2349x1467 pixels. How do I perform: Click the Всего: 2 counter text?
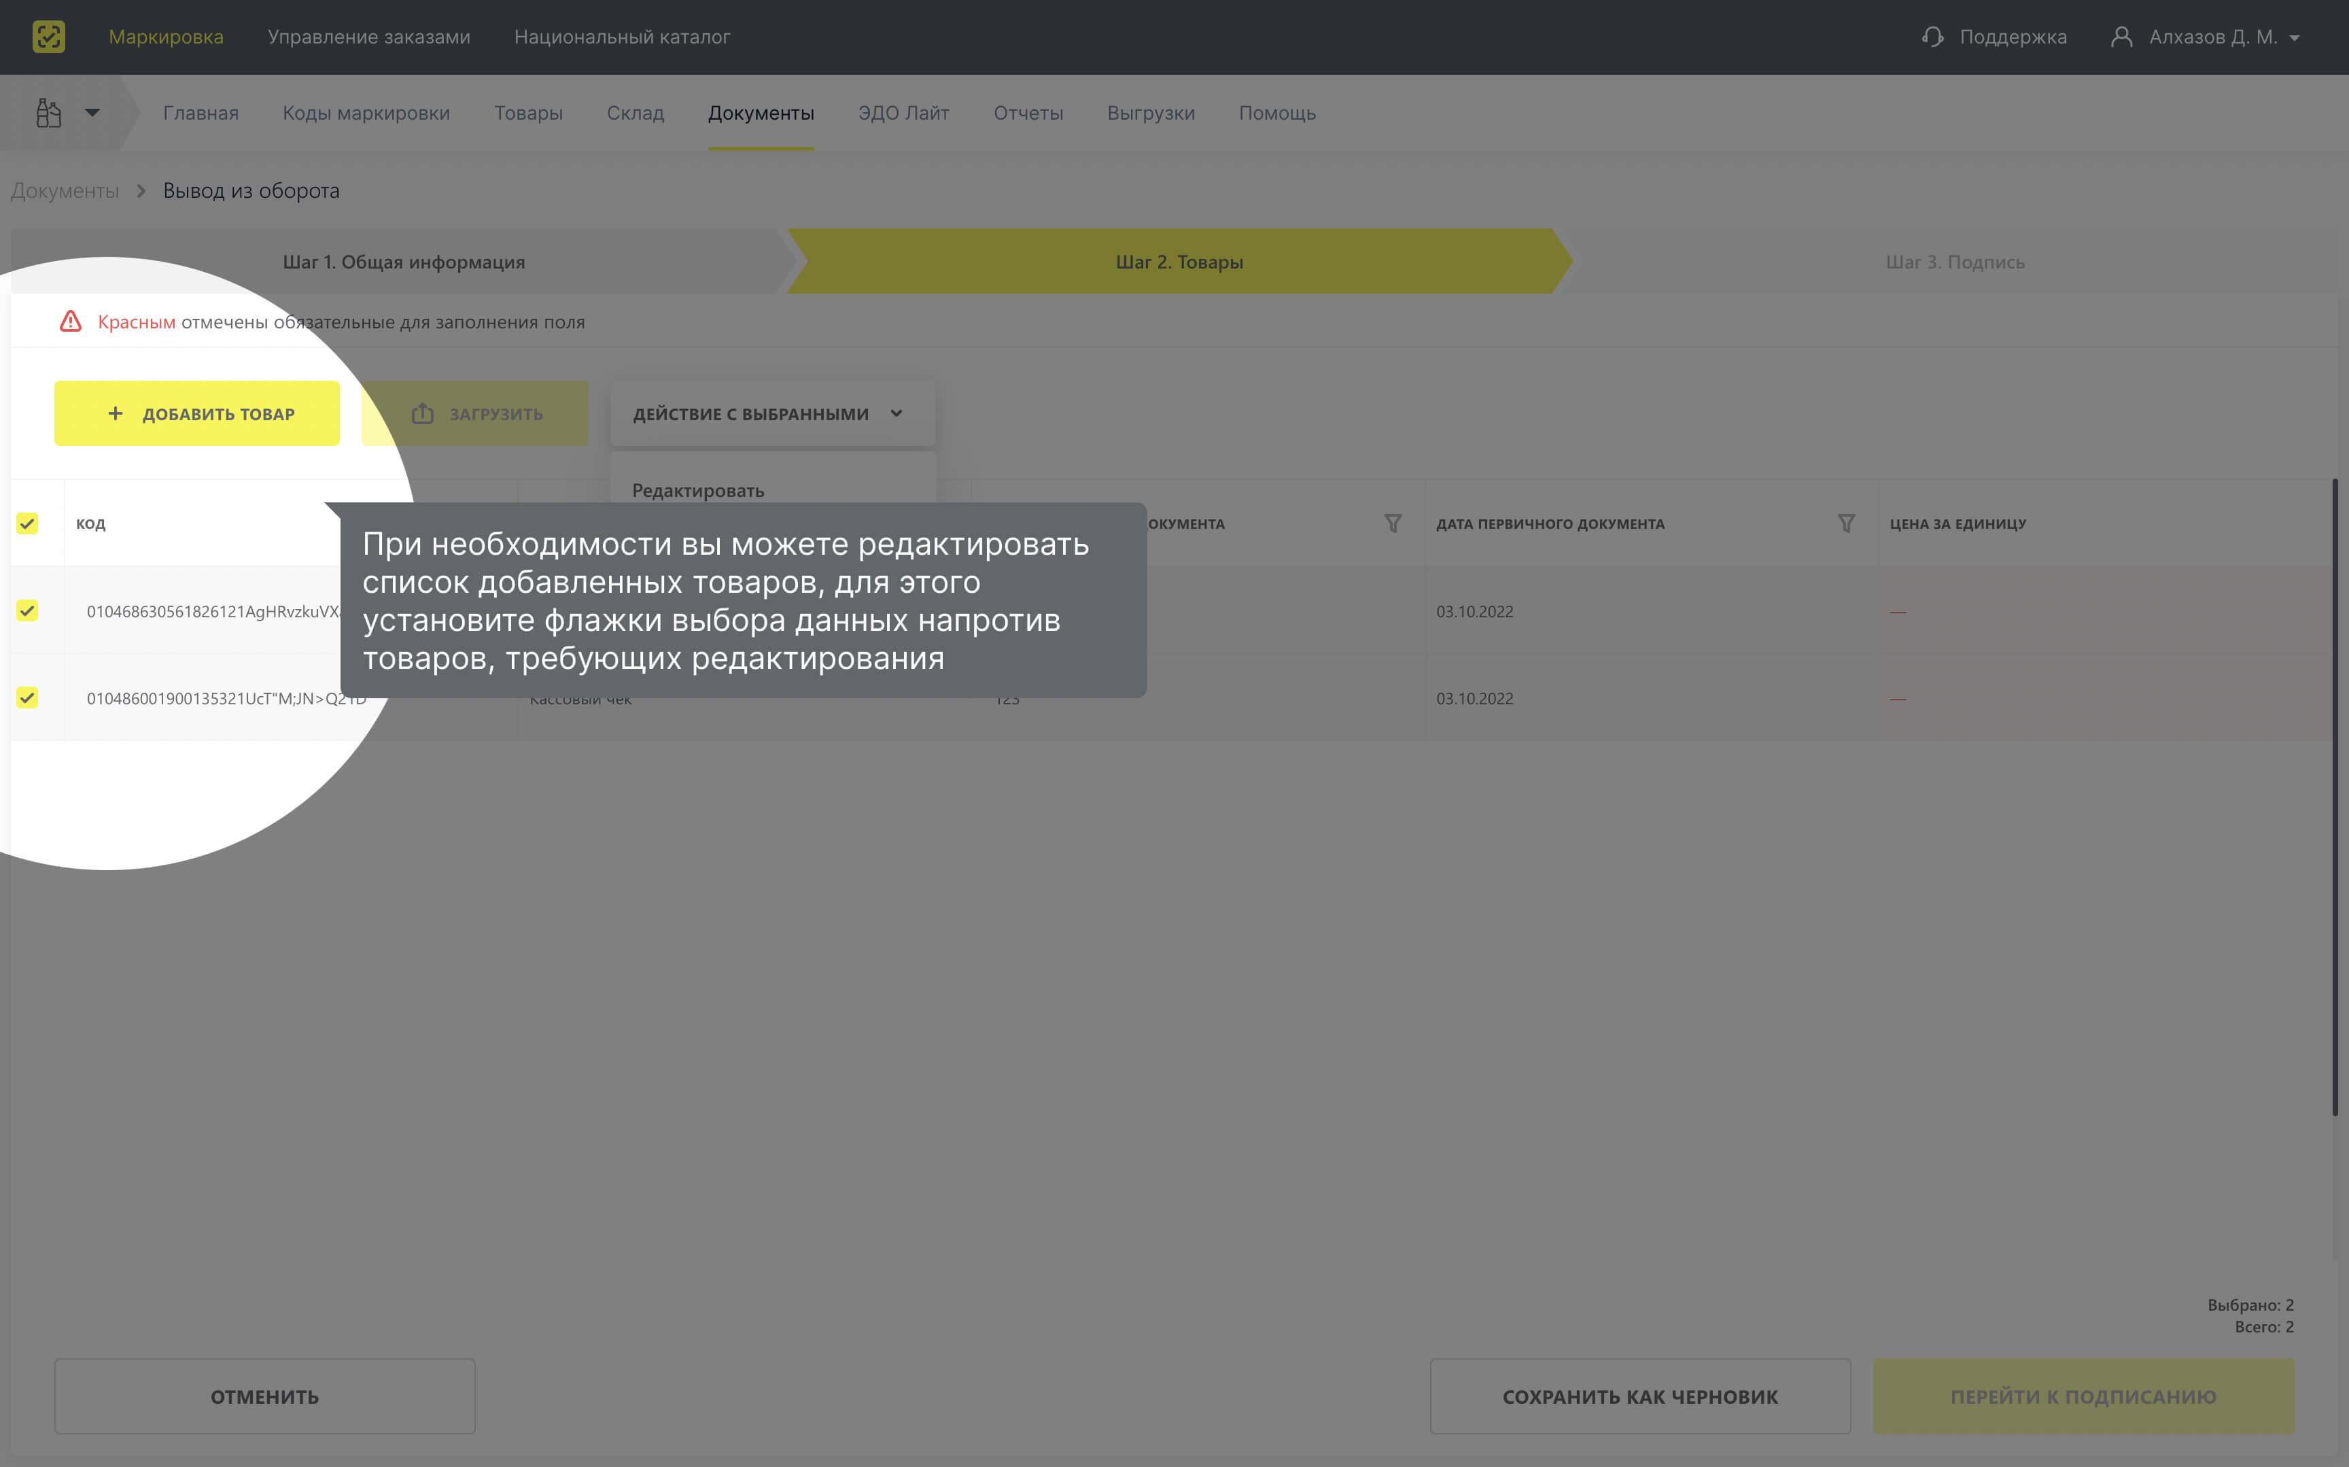pyautogui.click(x=2263, y=1326)
